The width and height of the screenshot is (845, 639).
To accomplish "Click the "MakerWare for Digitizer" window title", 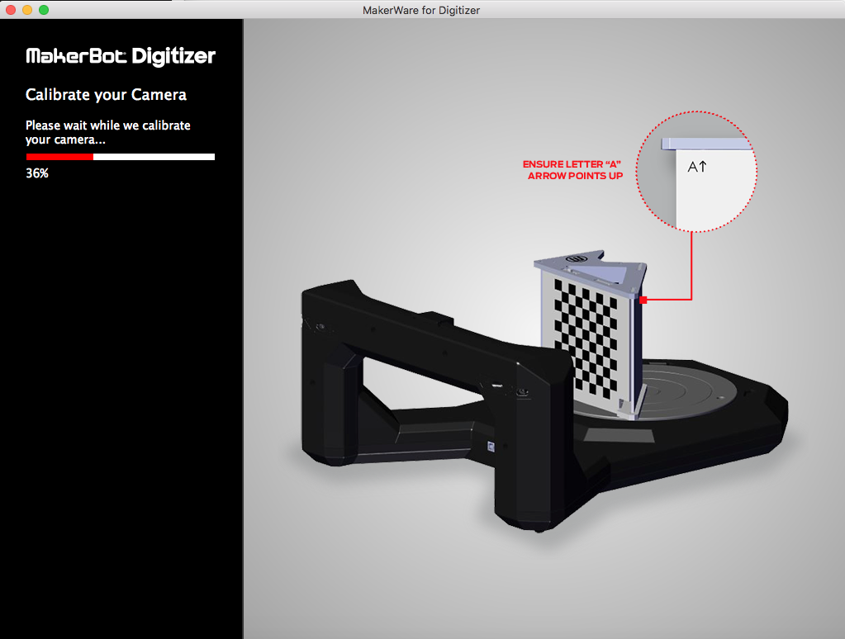I will (421, 10).
